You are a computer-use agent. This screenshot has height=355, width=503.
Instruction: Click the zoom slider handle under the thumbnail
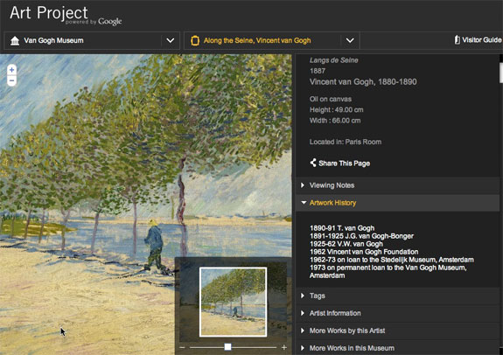(227, 347)
